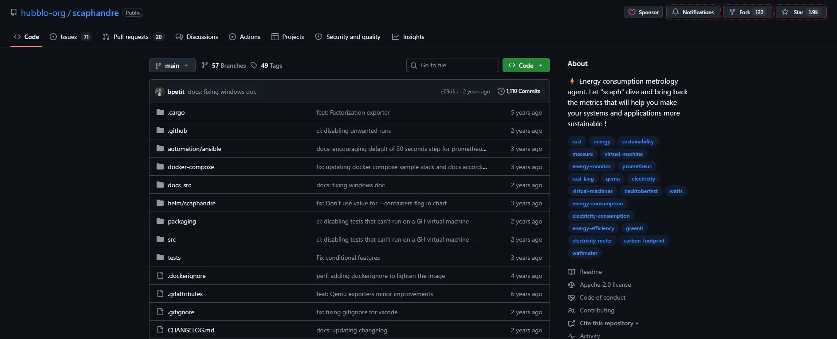
Task: Open the CHANGELOG.md file
Action: [191, 331]
